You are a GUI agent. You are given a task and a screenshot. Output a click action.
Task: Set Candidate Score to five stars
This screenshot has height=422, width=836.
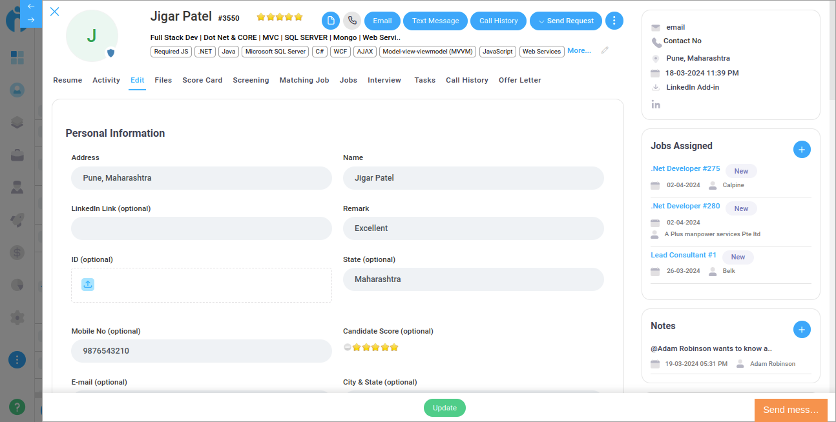click(x=394, y=347)
